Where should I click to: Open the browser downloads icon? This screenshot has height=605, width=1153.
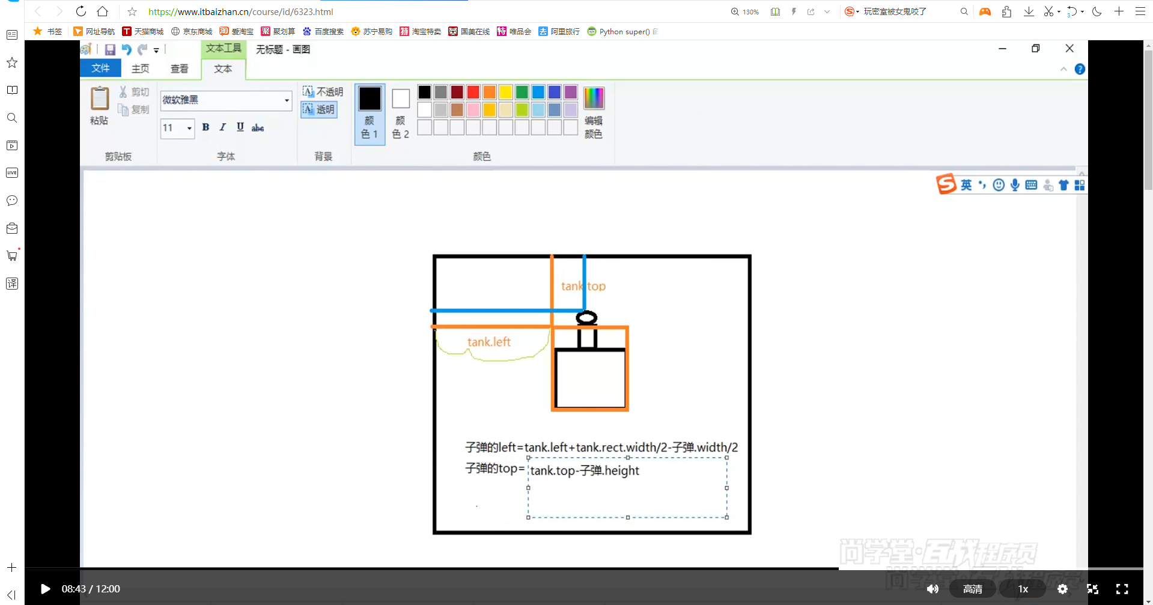[1029, 11]
